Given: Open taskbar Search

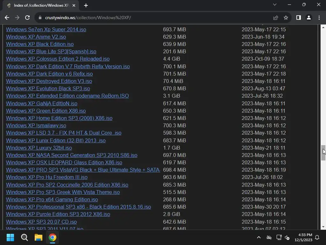Looking at the screenshot, I should point(24,237).
